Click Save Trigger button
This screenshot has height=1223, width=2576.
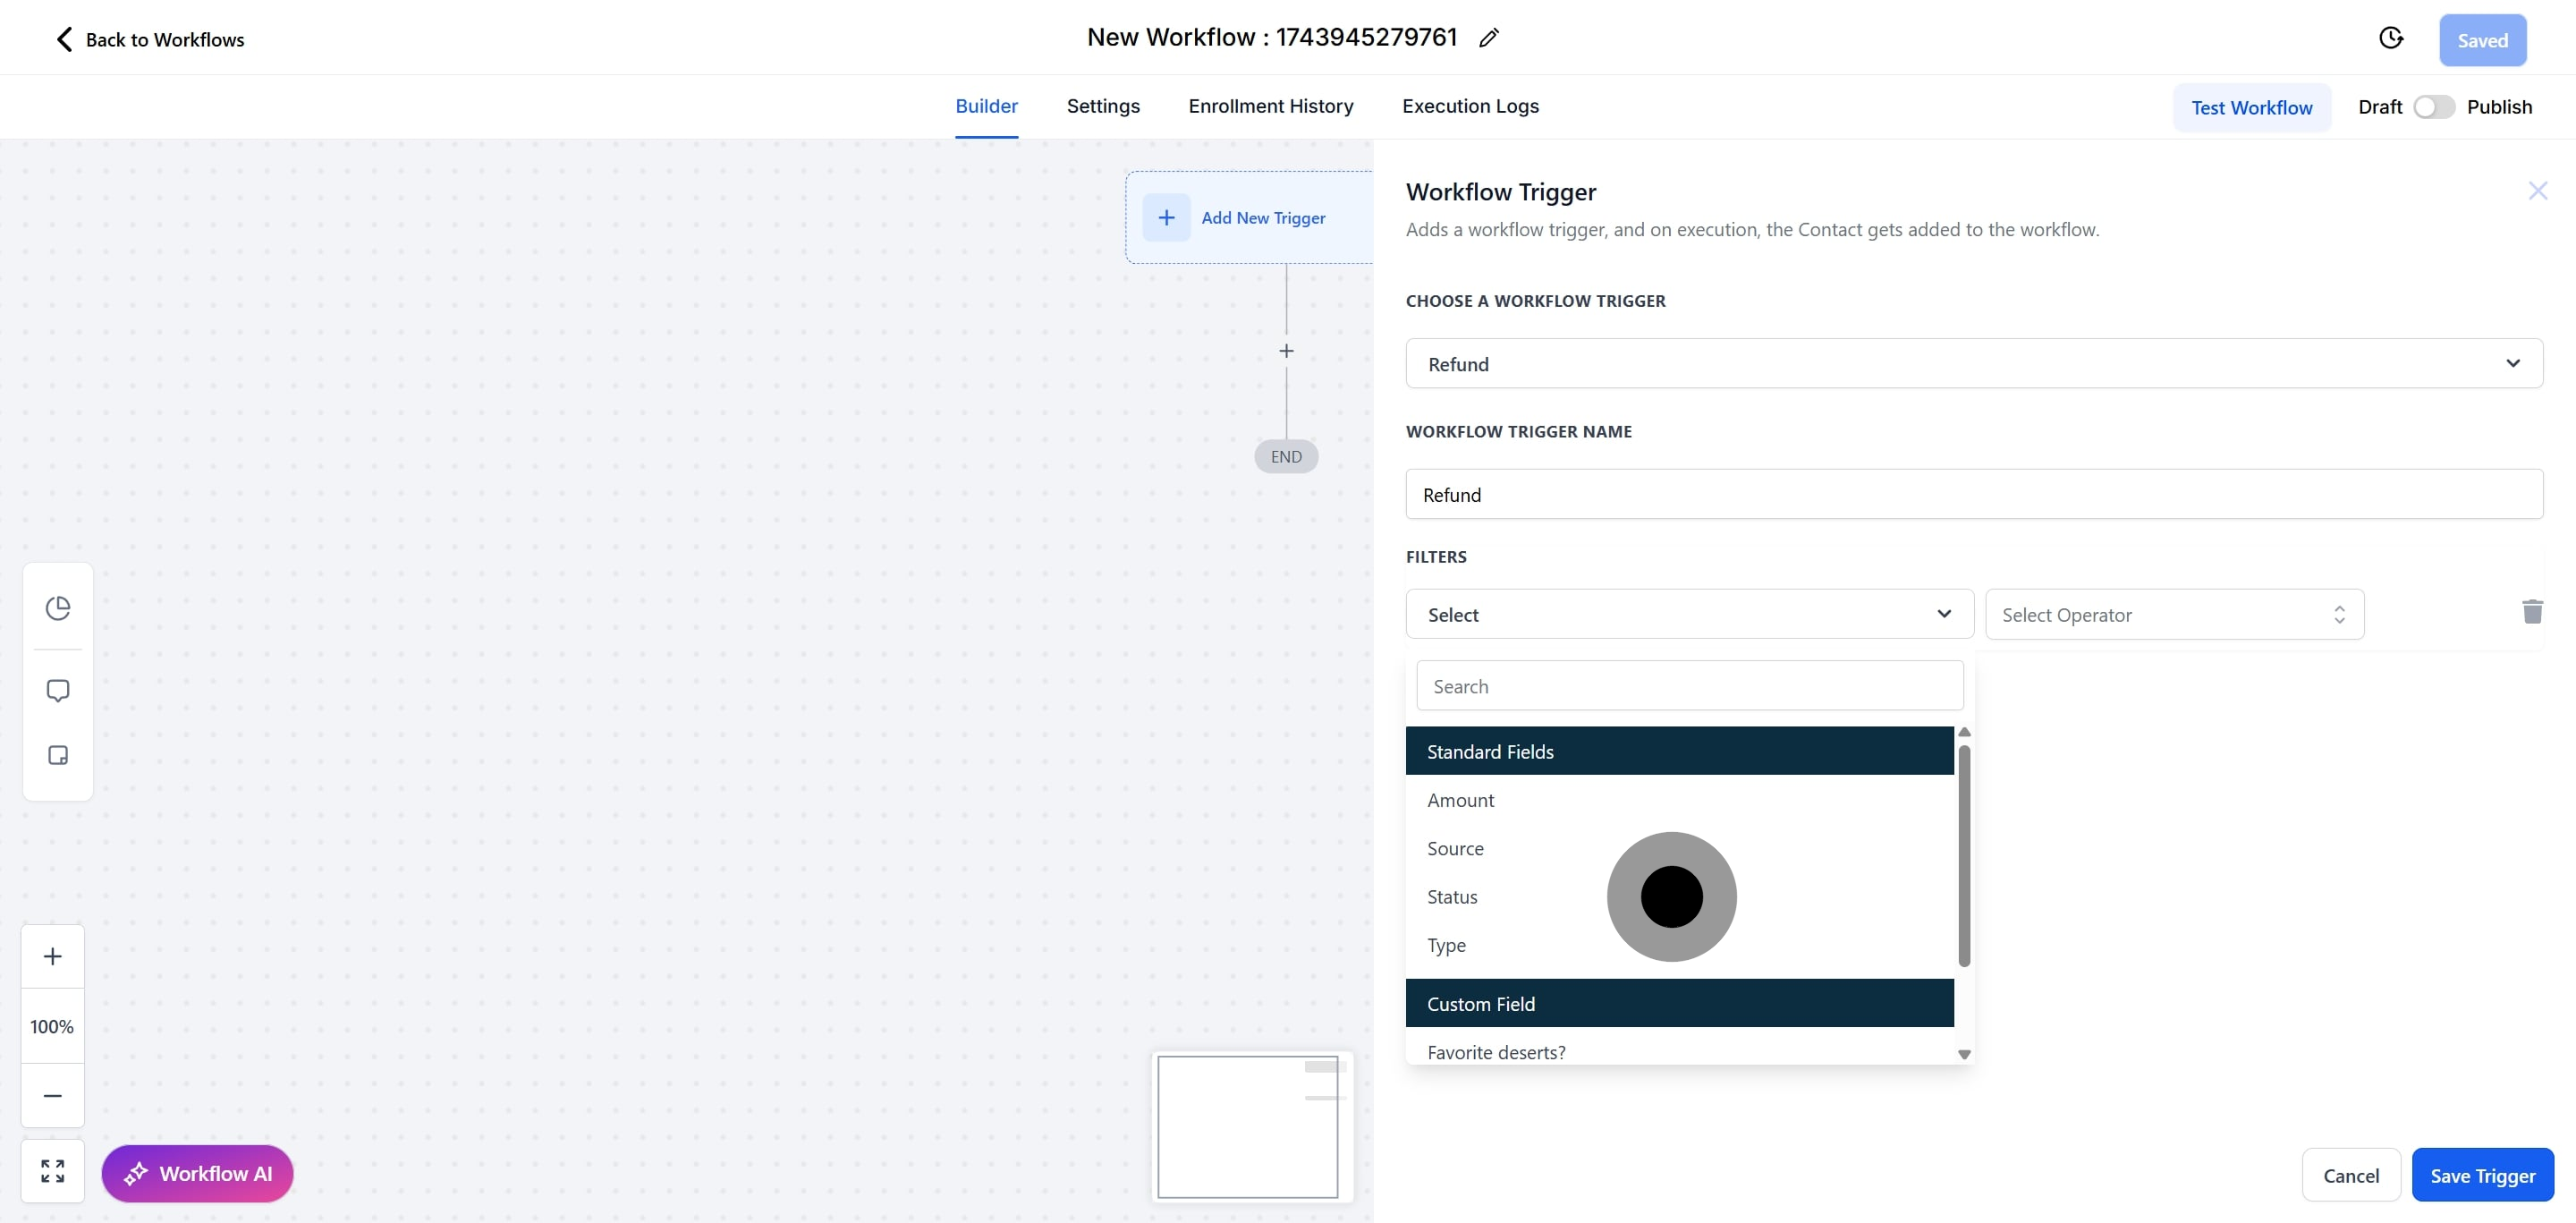coord(2482,1175)
